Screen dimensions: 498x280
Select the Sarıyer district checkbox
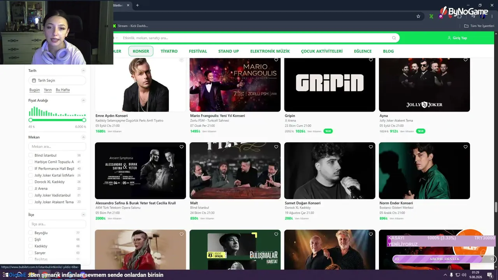[31, 253]
